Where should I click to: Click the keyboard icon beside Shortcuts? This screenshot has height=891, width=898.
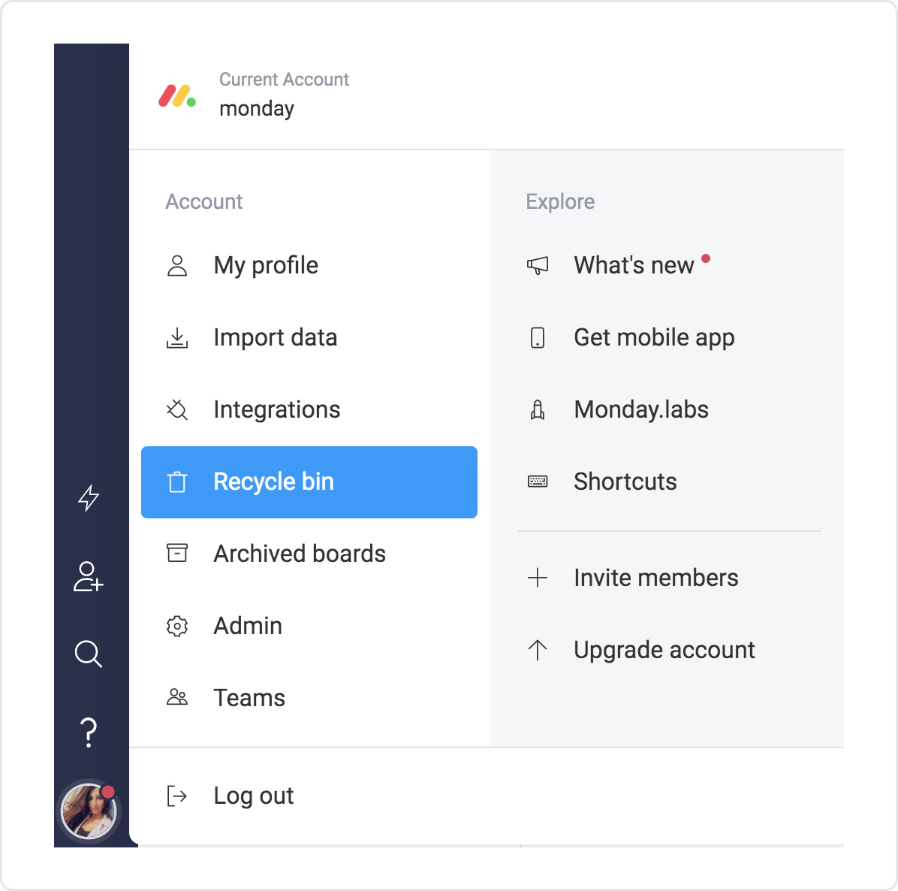(x=538, y=482)
